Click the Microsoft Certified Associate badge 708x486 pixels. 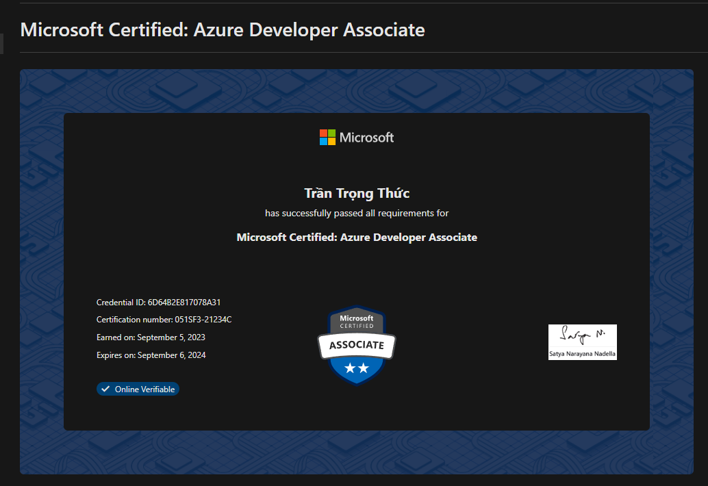(357, 345)
